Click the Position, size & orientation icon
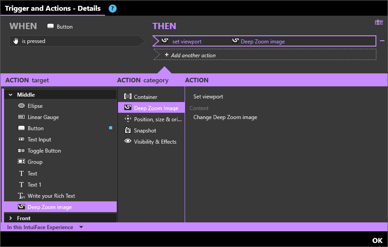 click(128, 119)
